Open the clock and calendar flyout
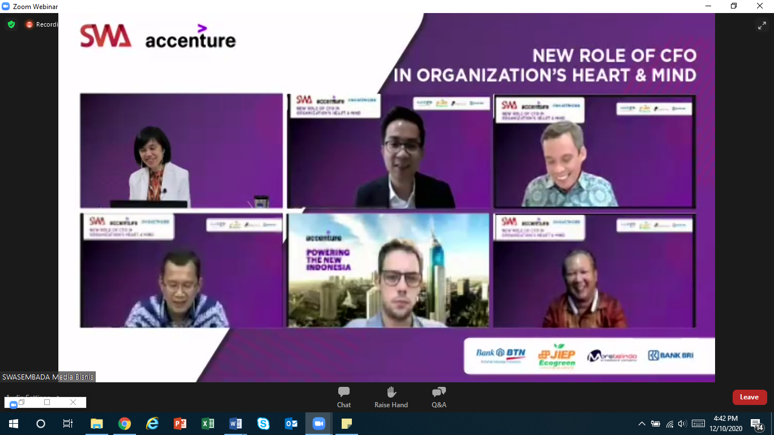 coord(726,424)
